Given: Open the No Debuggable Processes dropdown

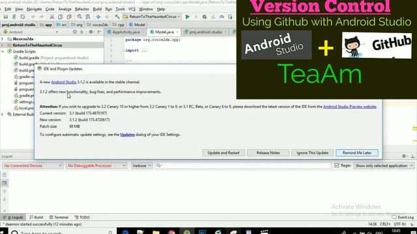Looking at the screenshot, I should (96, 166).
